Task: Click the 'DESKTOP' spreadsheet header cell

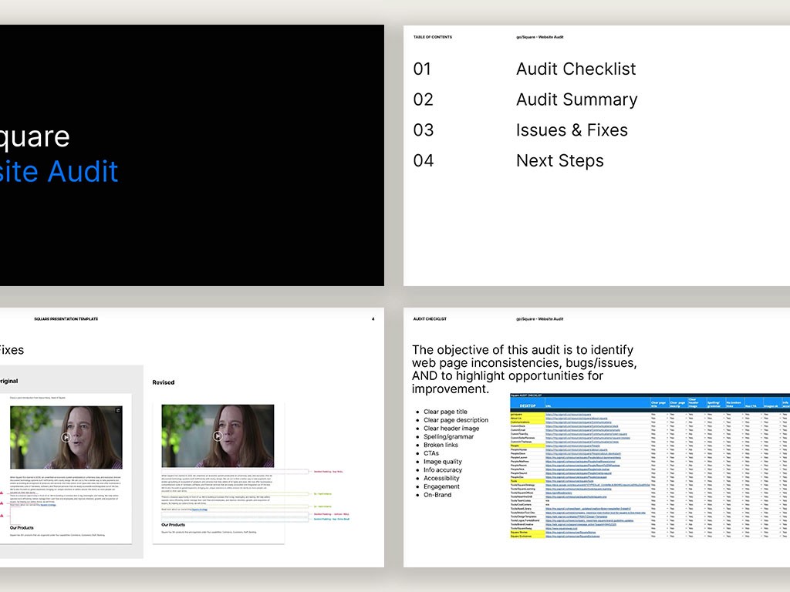Action: (528, 405)
